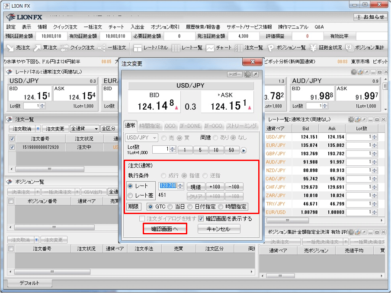
Task: Click USD/JPY Lot数 stepper in レートパネル
Action: (x=43, y=106)
